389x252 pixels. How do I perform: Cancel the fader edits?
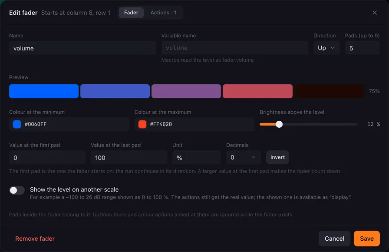coord(334,239)
